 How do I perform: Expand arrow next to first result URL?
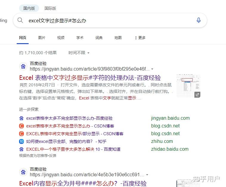pos(152,69)
